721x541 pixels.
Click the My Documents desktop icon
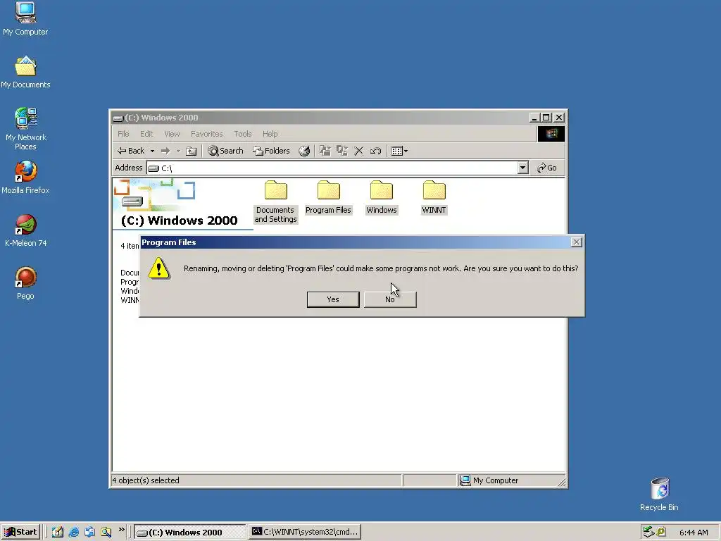(25, 73)
